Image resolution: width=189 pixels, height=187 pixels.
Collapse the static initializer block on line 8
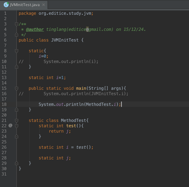[x=16, y=51]
